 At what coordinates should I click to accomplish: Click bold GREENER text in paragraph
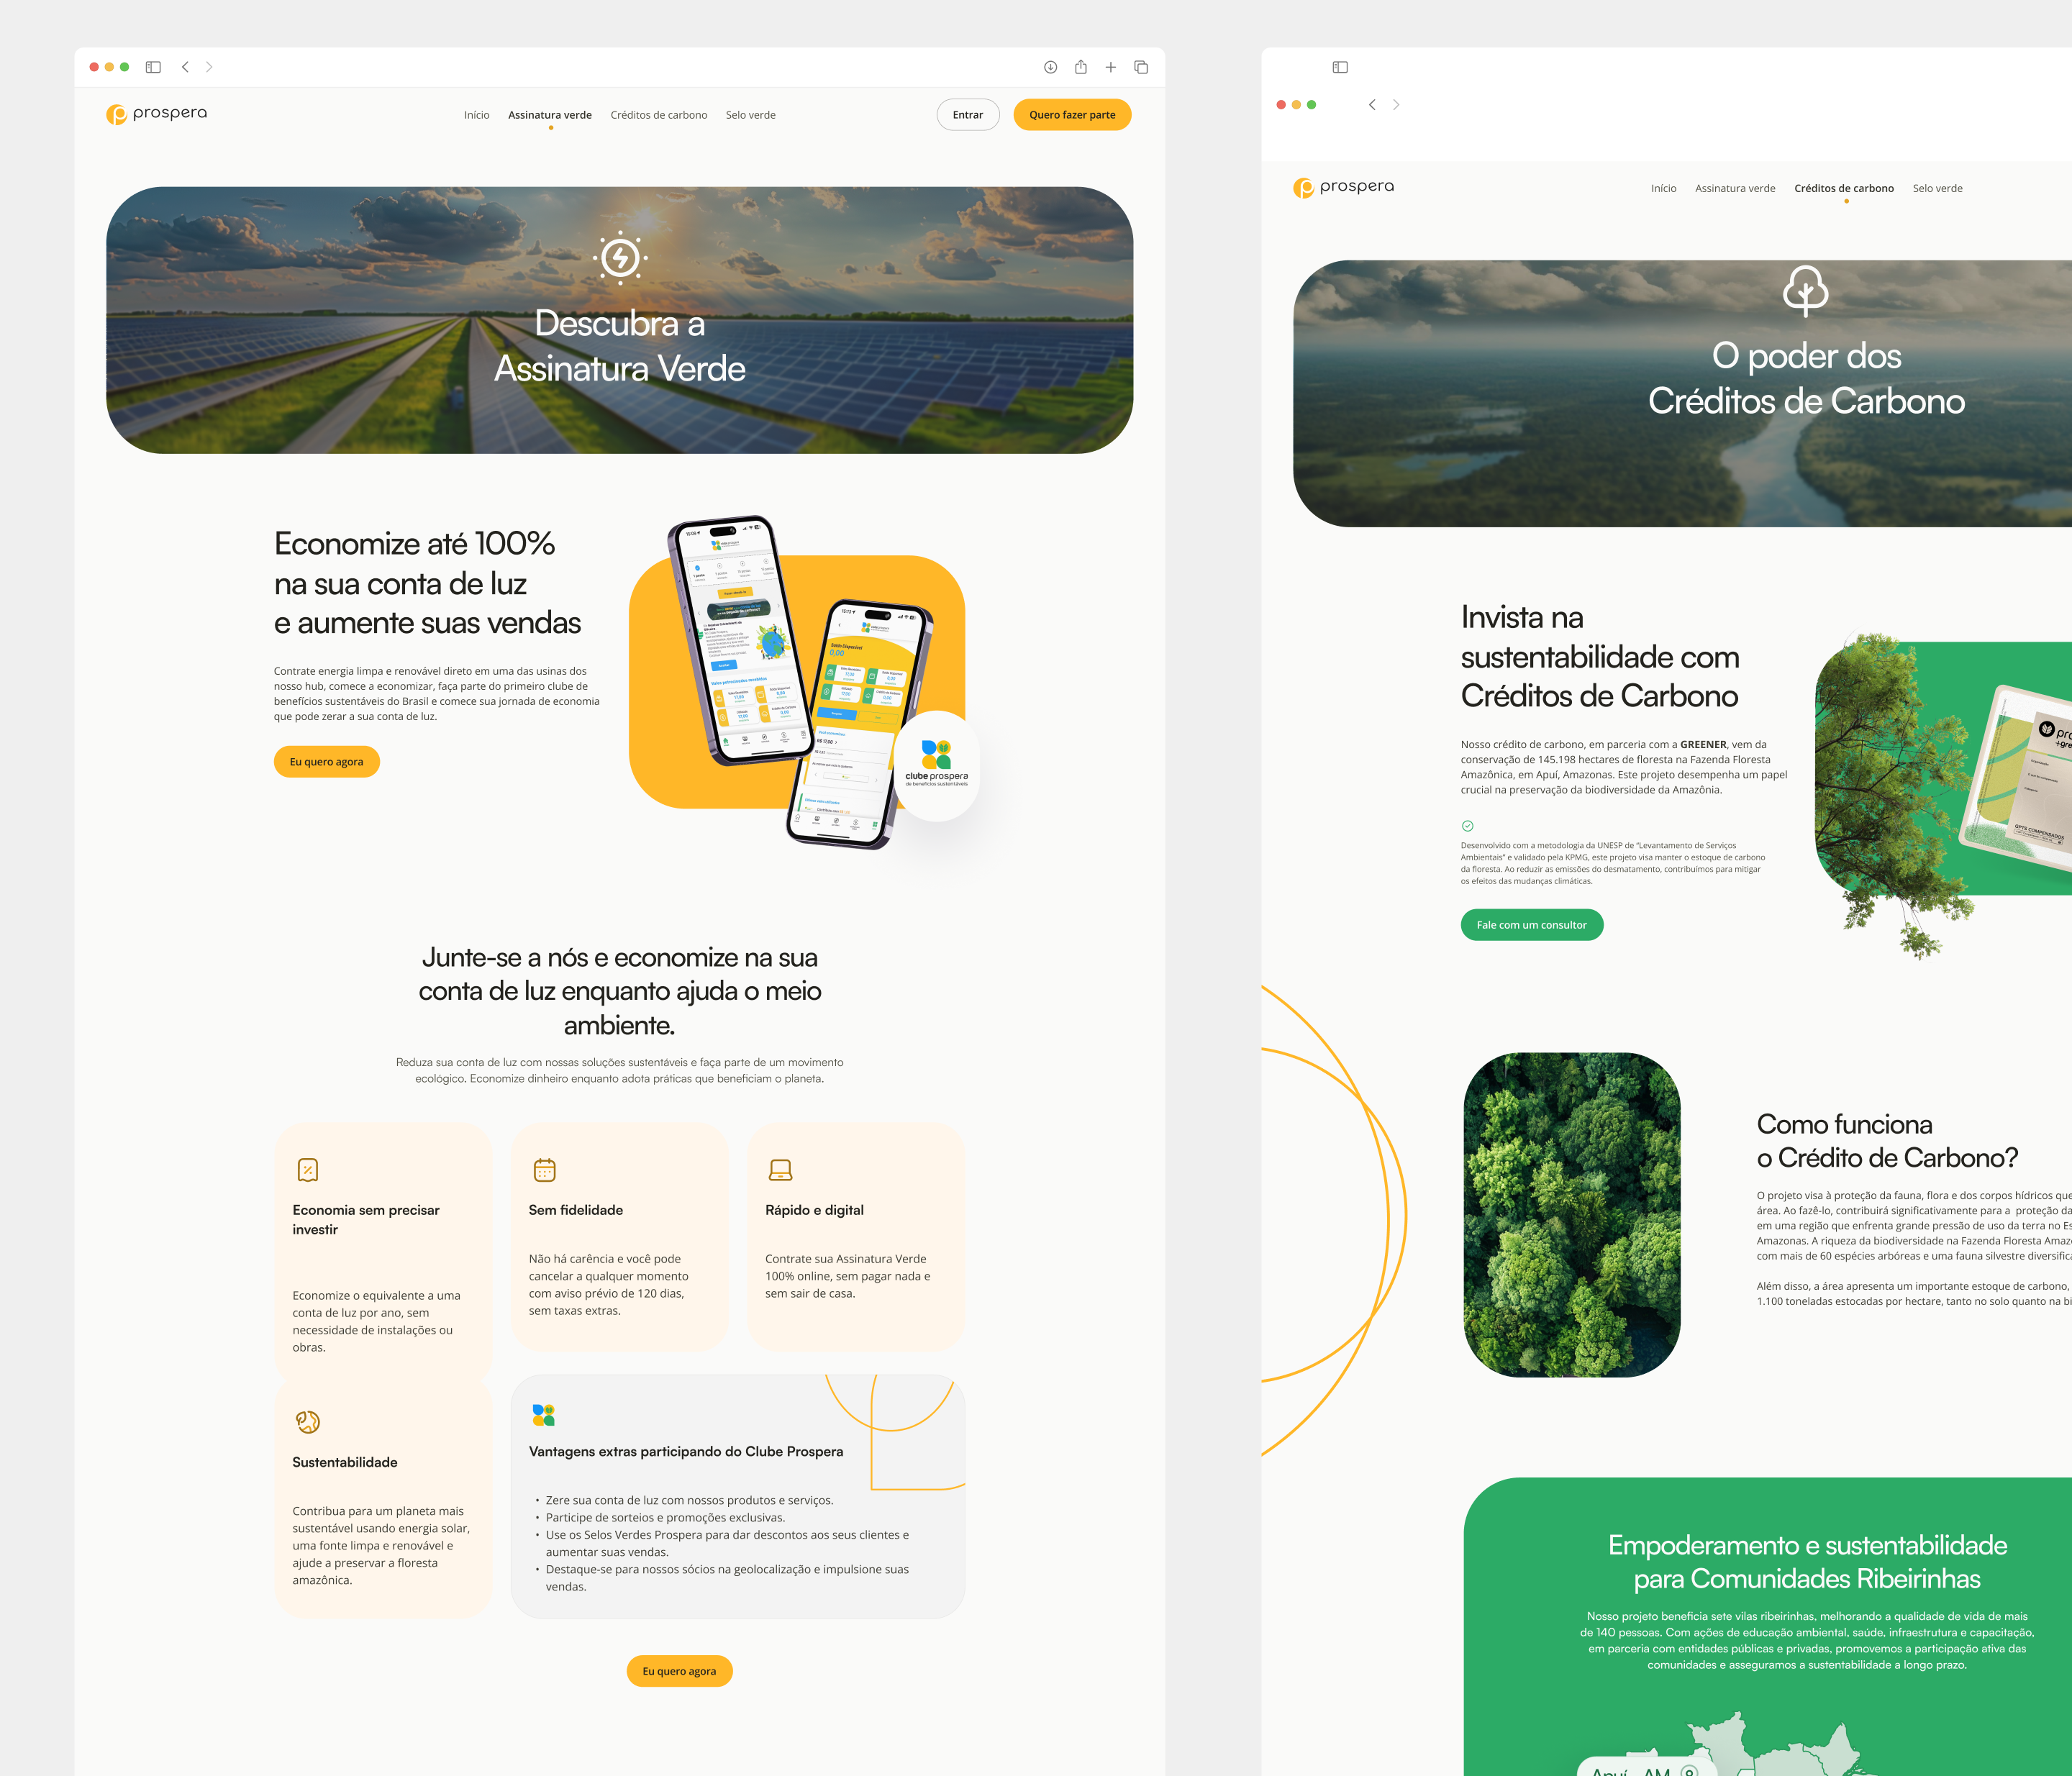point(1703,744)
